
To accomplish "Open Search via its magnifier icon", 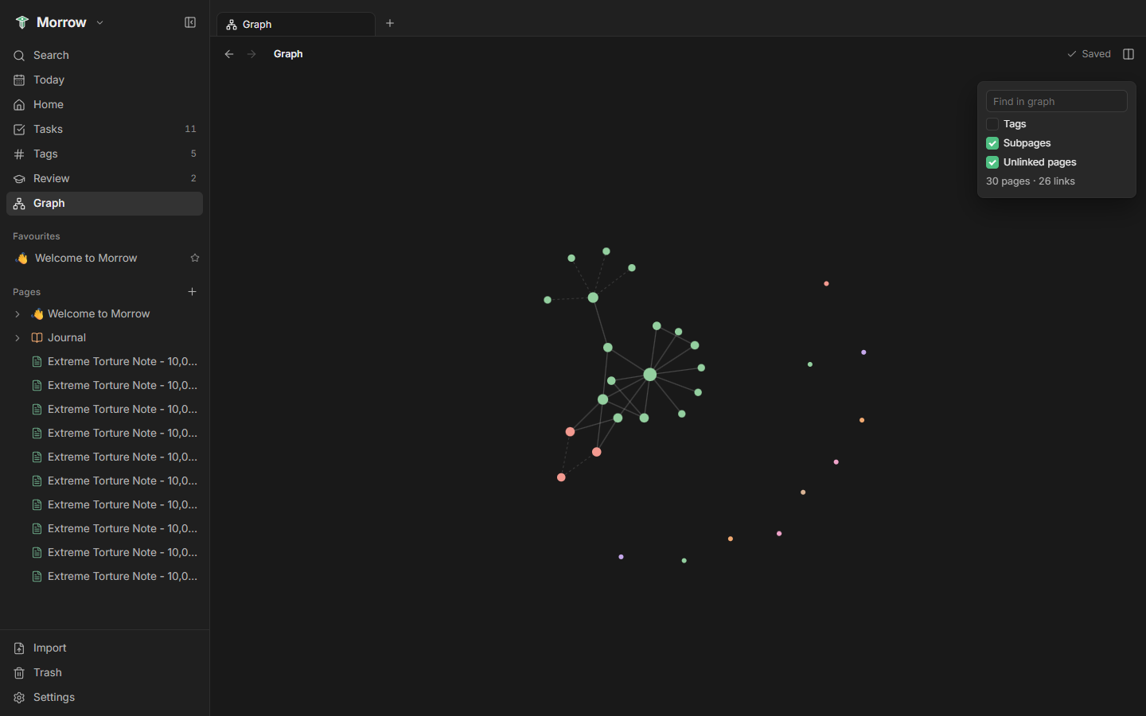I will pyautogui.click(x=19, y=56).
